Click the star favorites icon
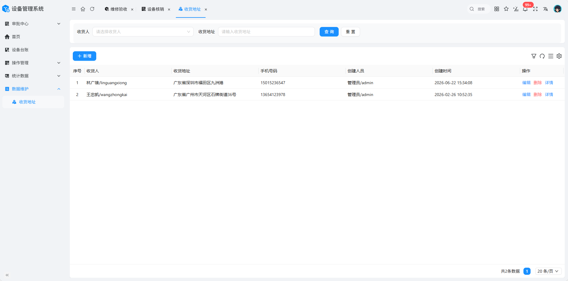The width and height of the screenshot is (568, 281). (x=506, y=9)
